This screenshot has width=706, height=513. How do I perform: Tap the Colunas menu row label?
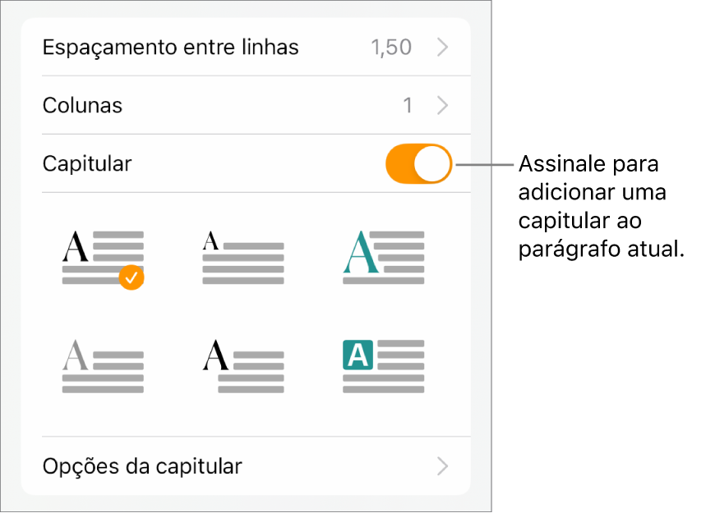(x=82, y=106)
